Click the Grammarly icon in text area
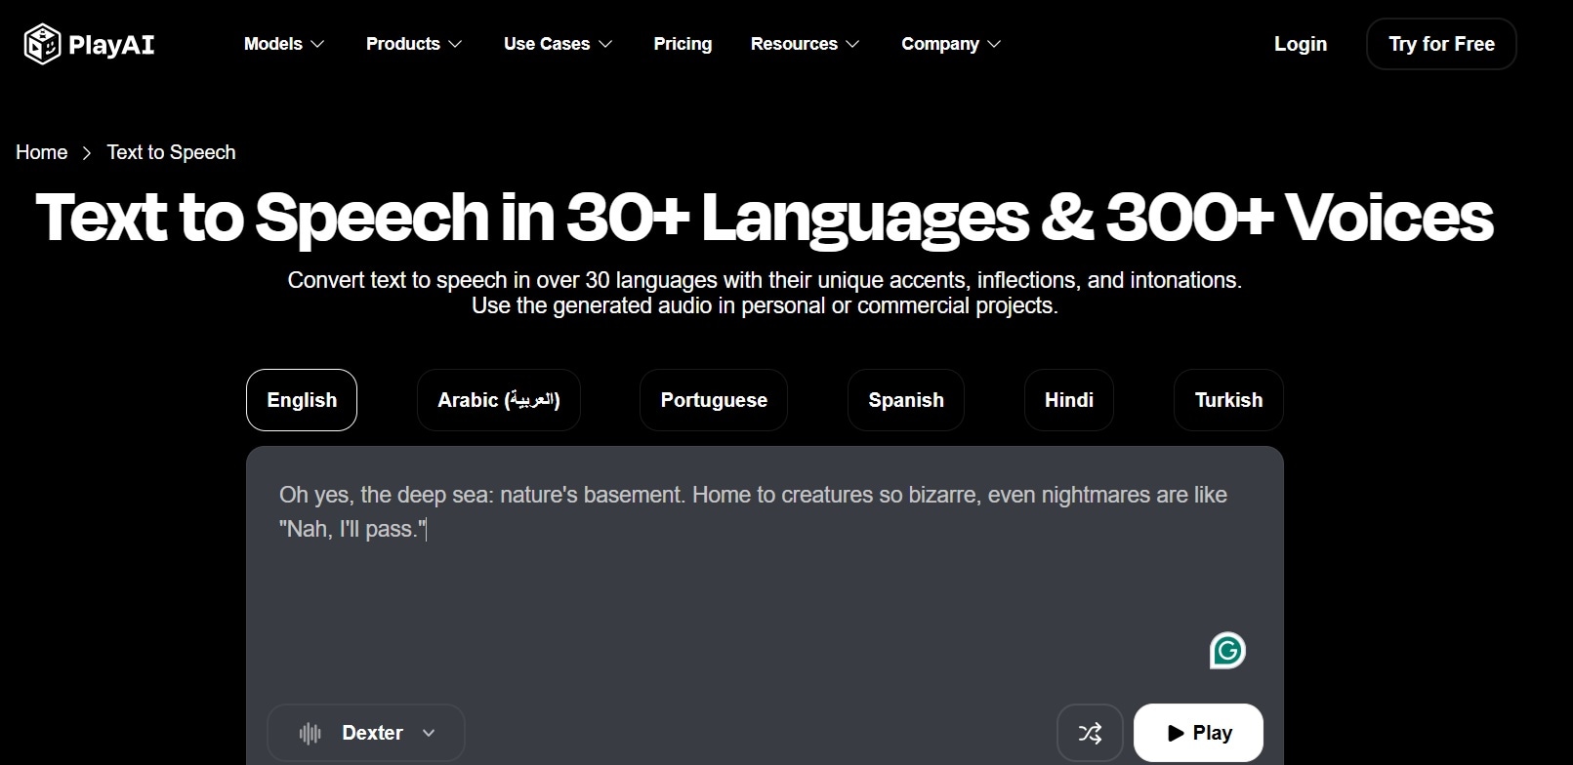The height and width of the screenshot is (765, 1573). tap(1227, 650)
